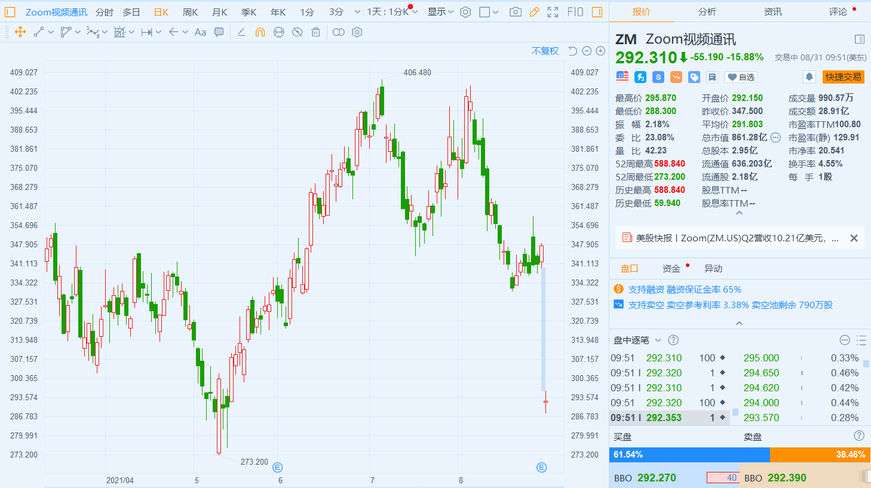Select the angle measurement tool
Screen dimensions: 871x488
coord(241,32)
